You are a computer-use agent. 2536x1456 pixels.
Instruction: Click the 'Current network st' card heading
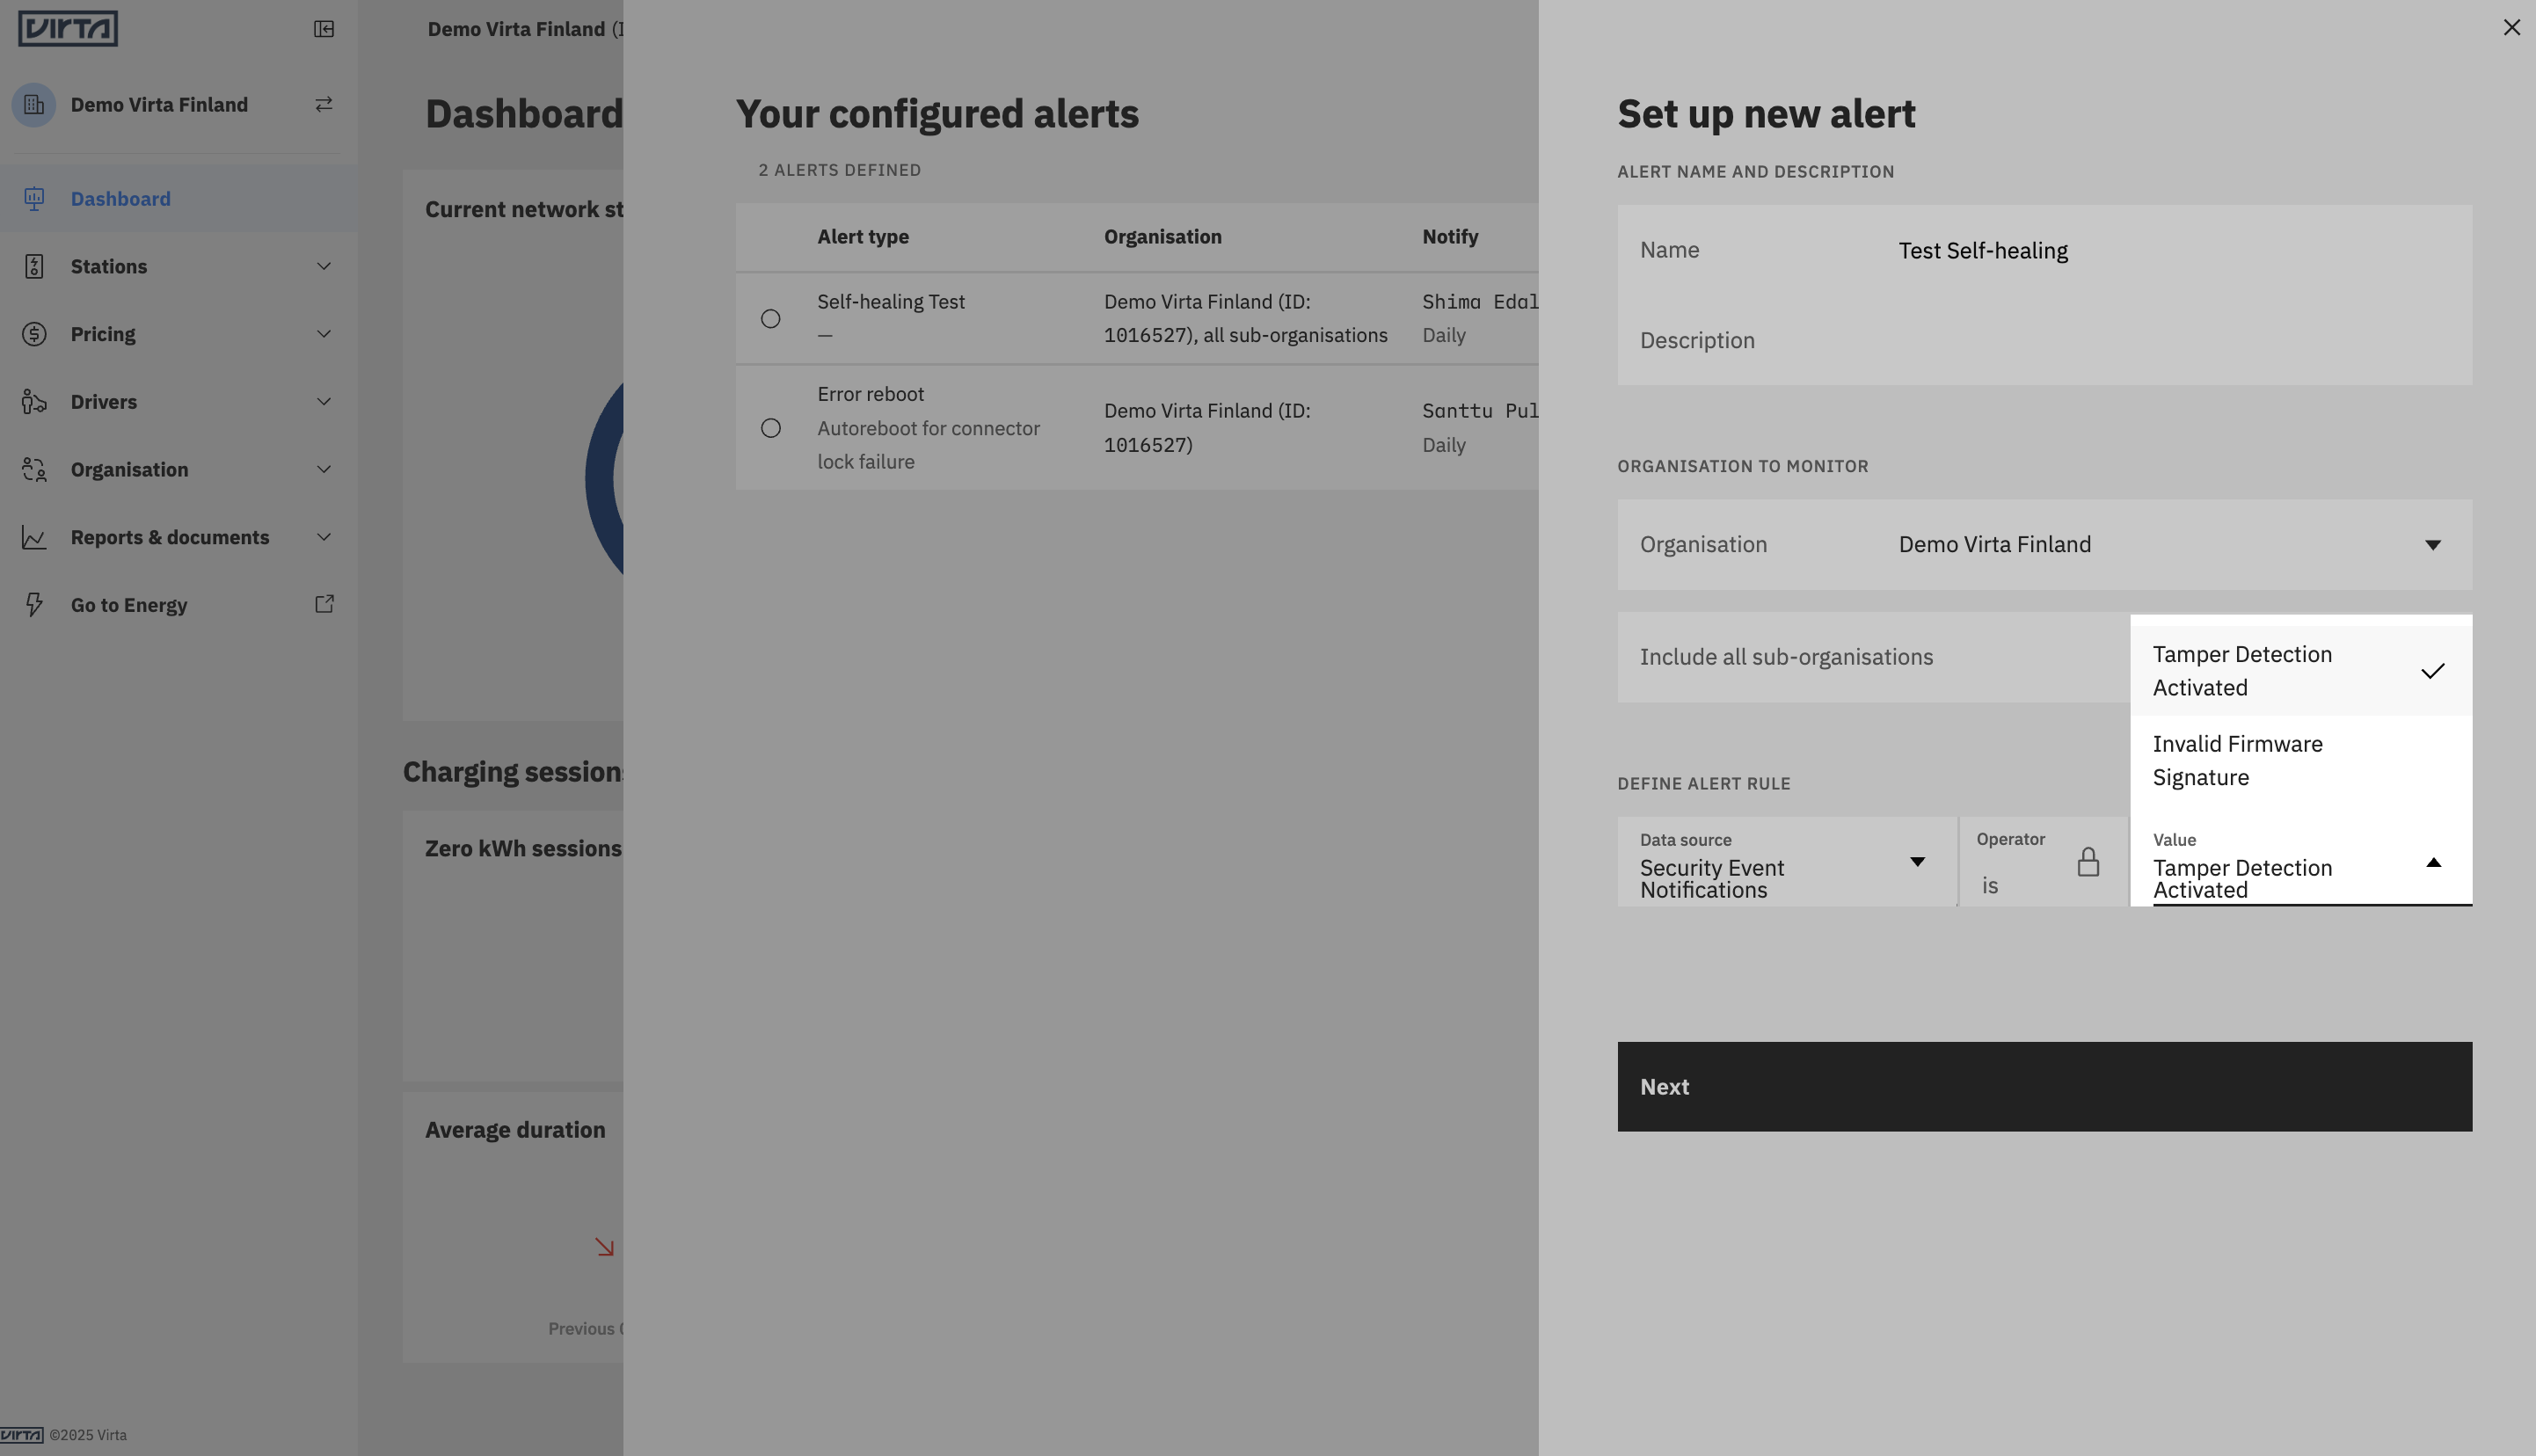coord(524,210)
